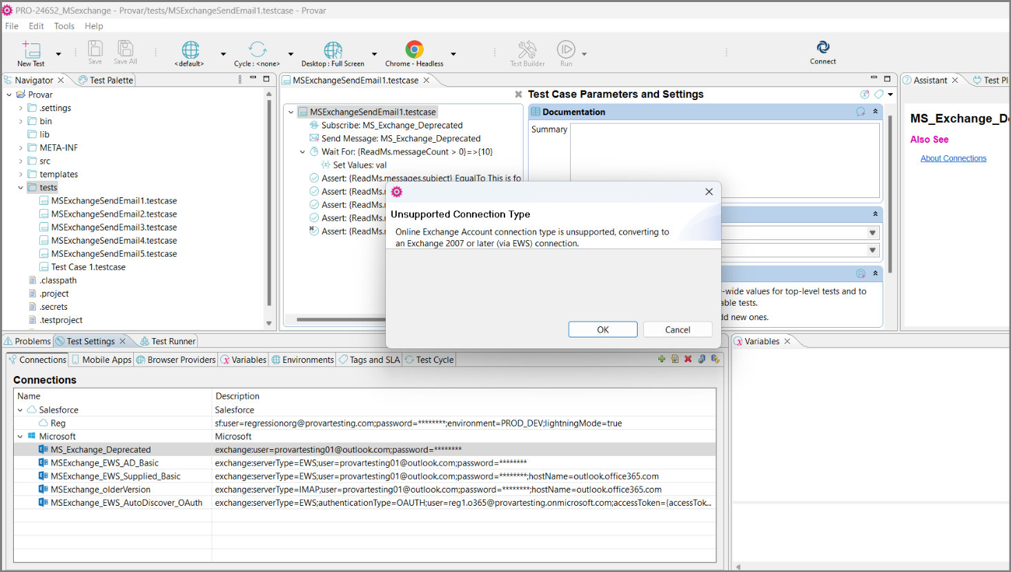Collapse the Salesforce group in Connections
The height and width of the screenshot is (572, 1011).
click(x=20, y=410)
